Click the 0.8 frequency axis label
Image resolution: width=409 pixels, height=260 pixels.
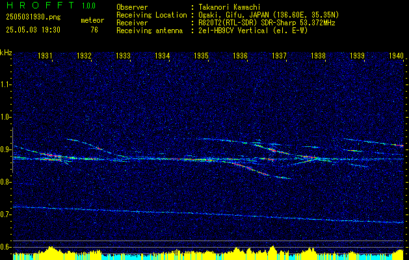tap(5, 182)
